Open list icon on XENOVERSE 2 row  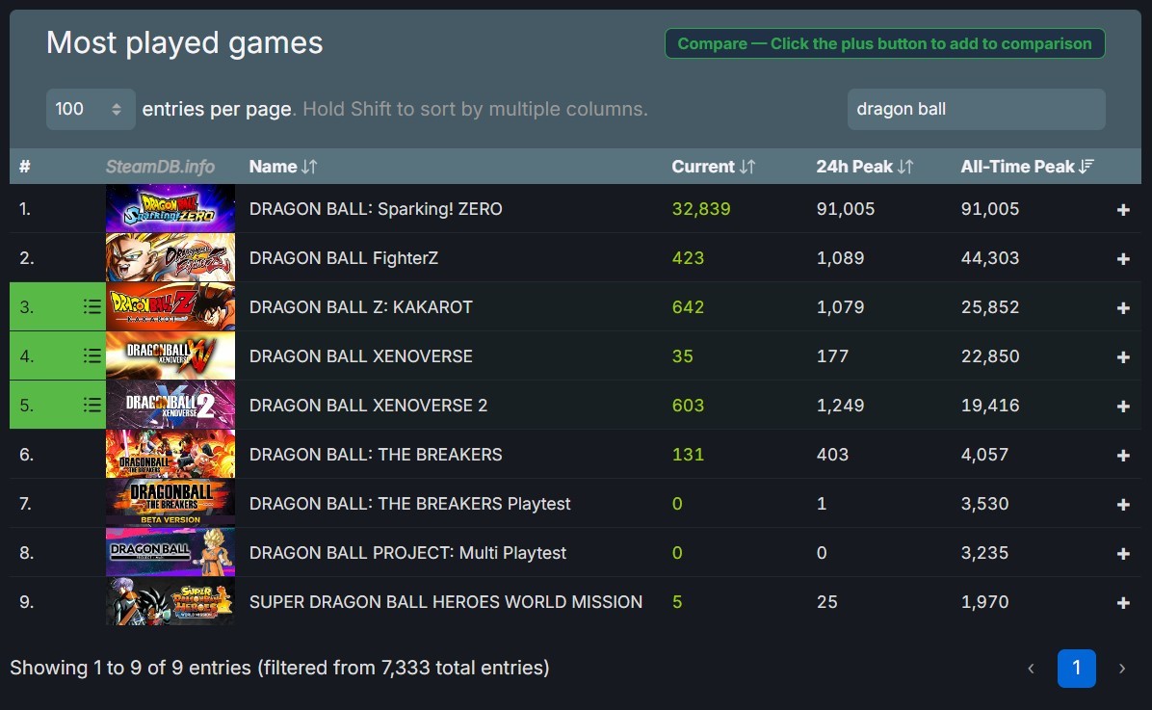92,405
